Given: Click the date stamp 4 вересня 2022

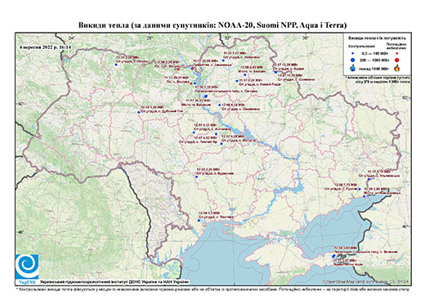Looking at the screenshot, I should [x=46, y=47].
